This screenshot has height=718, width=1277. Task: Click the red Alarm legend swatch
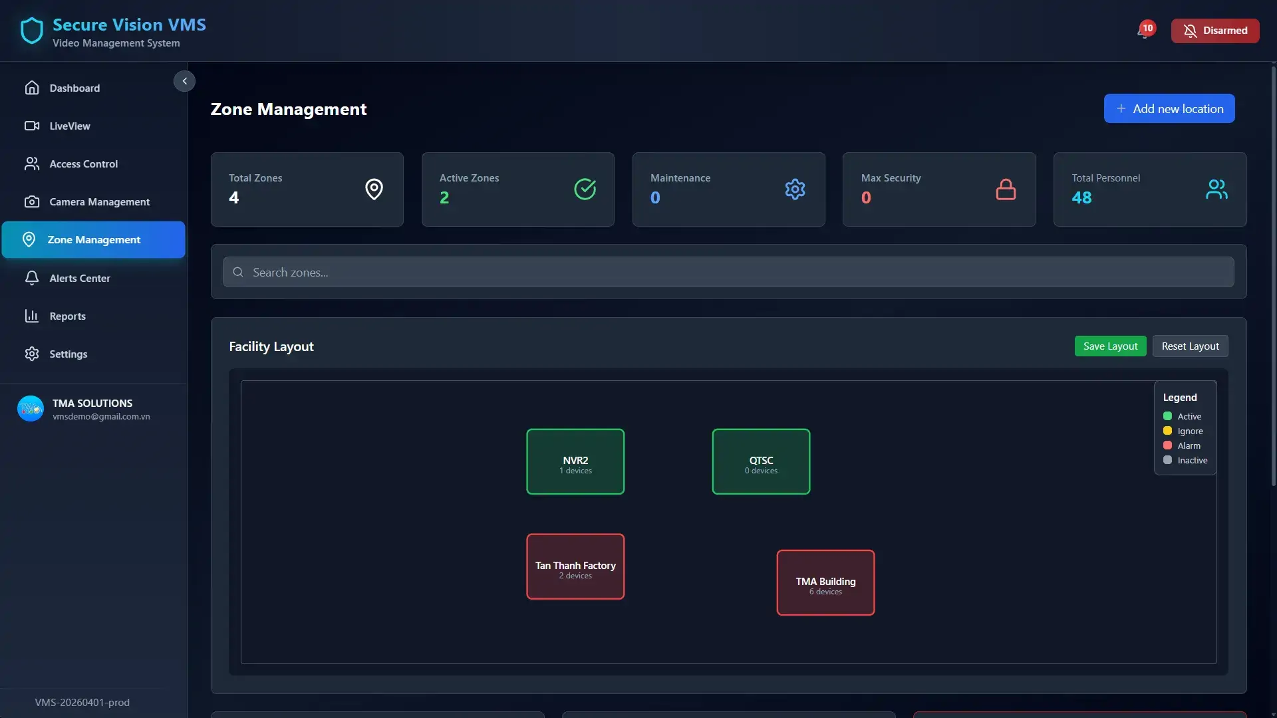pyautogui.click(x=1167, y=445)
